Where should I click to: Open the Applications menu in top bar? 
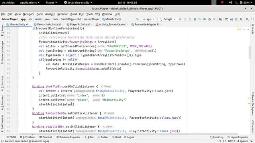tap(30, 2)
